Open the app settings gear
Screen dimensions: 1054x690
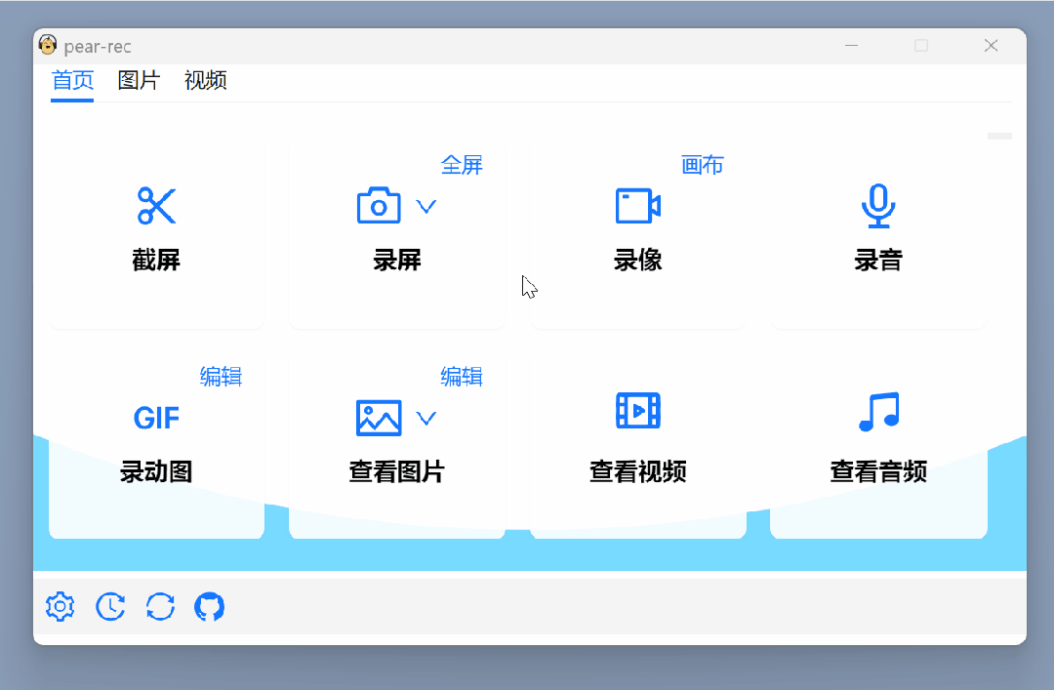point(59,606)
